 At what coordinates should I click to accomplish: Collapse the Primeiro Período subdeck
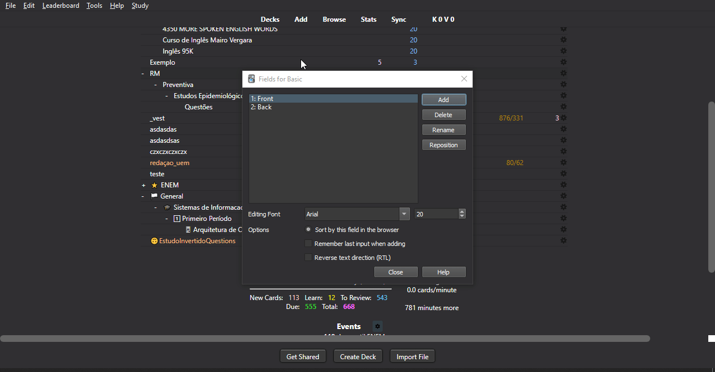point(166,219)
